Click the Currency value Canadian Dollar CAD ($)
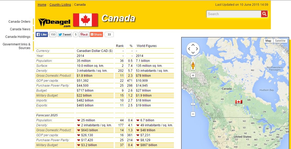The height and width of the screenshot is (149, 291). coord(95,51)
